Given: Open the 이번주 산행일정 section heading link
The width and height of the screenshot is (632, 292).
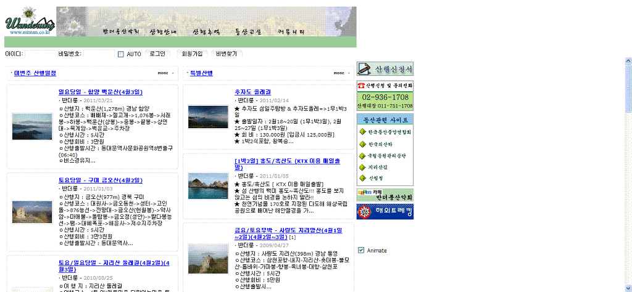Looking at the screenshot, I should click(35, 73).
